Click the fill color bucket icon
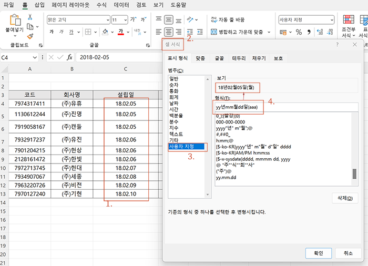The height and width of the screenshot is (266, 368). (x=105, y=32)
